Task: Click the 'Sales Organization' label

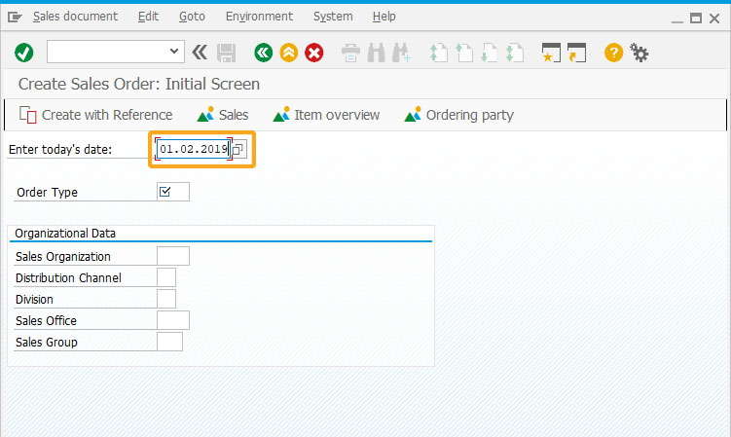Action: click(63, 257)
